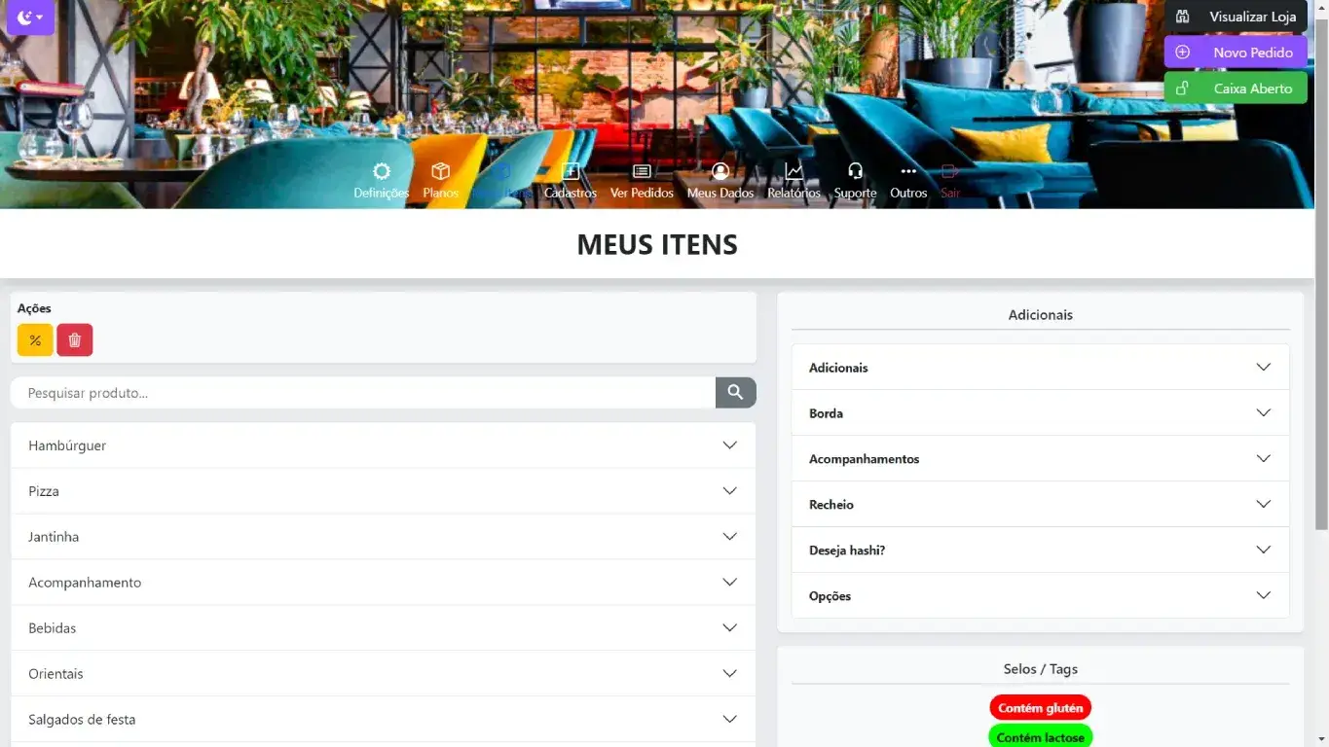Viewport: 1329px width, 747px height.
Task: Click Sair to log out
Action: pos(950,181)
